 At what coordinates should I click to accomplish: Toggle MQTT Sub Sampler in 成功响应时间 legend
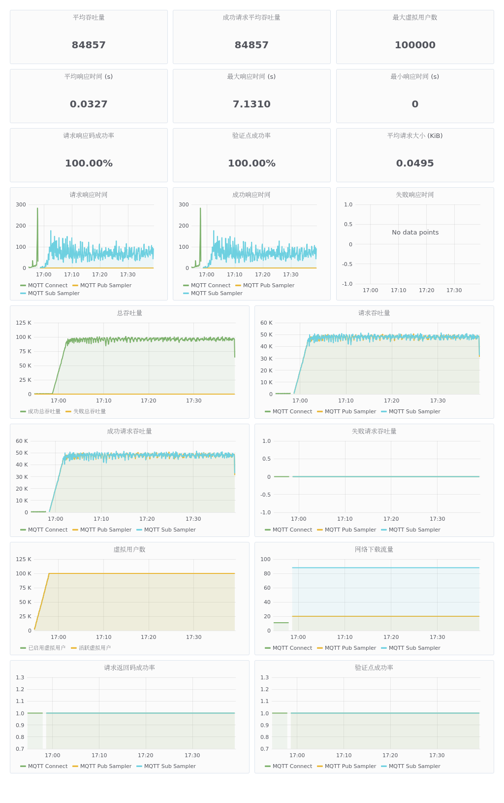(x=217, y=293)
